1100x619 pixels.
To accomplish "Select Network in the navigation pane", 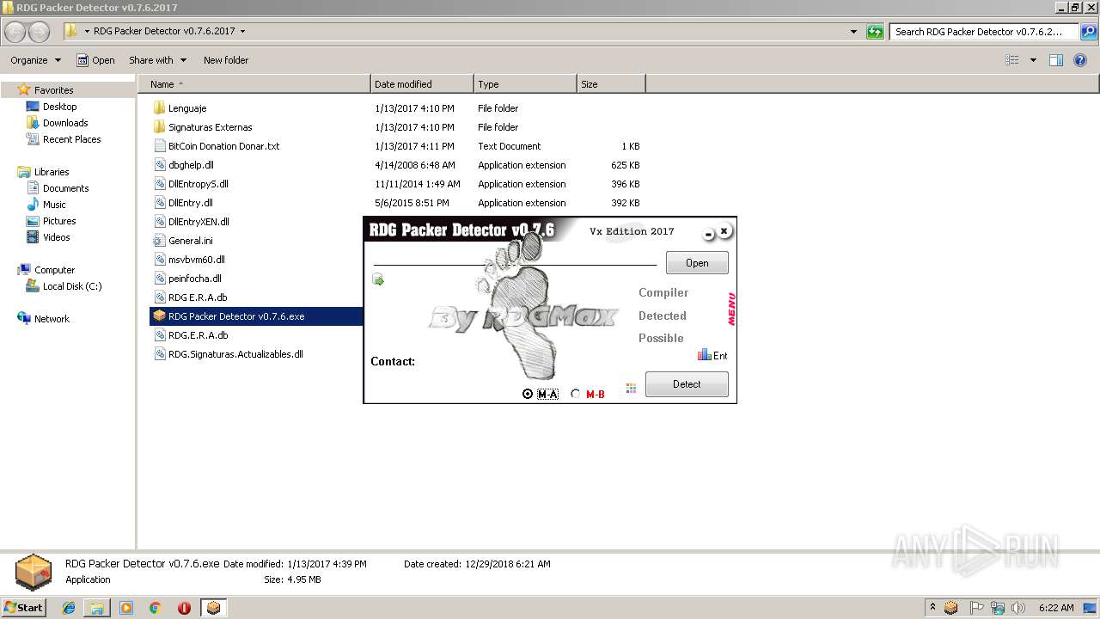I will tap(52, 319).
